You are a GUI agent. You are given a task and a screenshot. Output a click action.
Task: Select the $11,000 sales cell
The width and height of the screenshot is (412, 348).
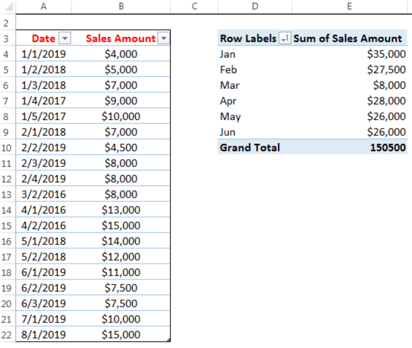[x=121, y=272]
